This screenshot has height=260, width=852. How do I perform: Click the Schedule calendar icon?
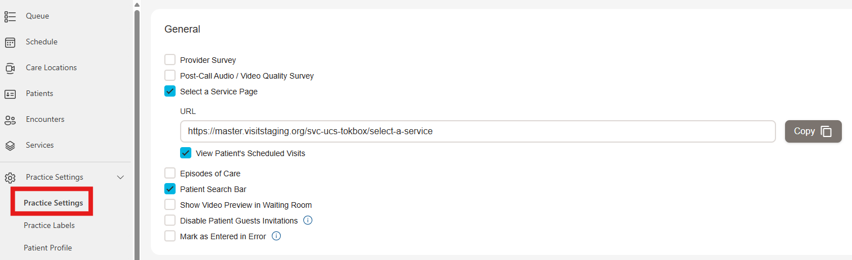(10, 42)
